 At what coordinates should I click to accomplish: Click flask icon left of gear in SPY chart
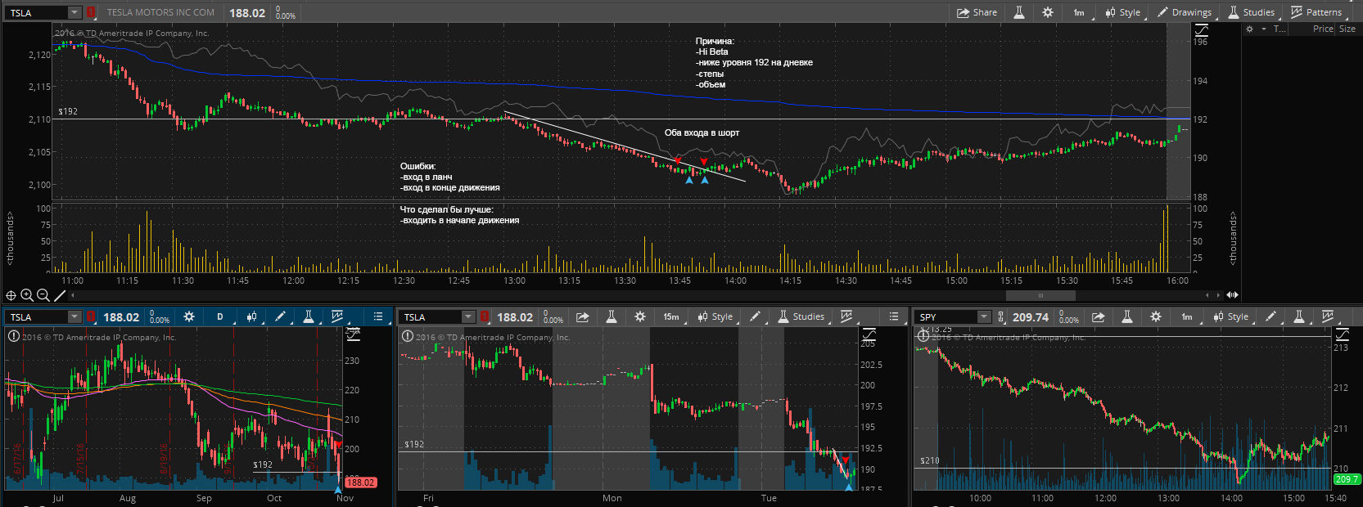(x=1126, y=316)
